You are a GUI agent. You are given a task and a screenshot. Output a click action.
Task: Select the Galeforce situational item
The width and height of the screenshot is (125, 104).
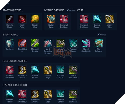click(x=10, y=43)
